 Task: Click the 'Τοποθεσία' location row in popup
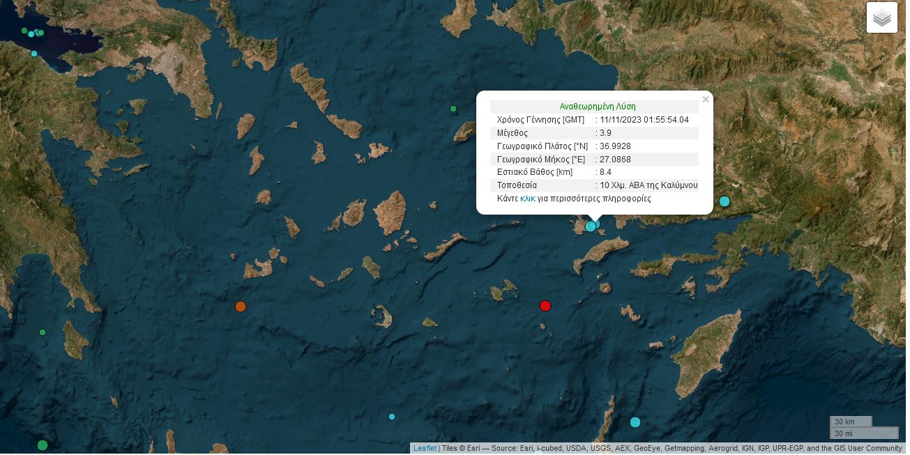(x=517, y=185)
